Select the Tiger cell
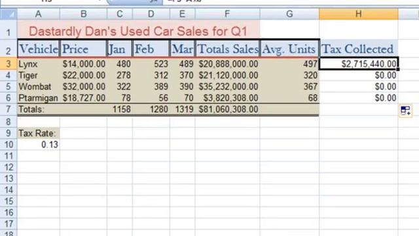 click(39, 75)
